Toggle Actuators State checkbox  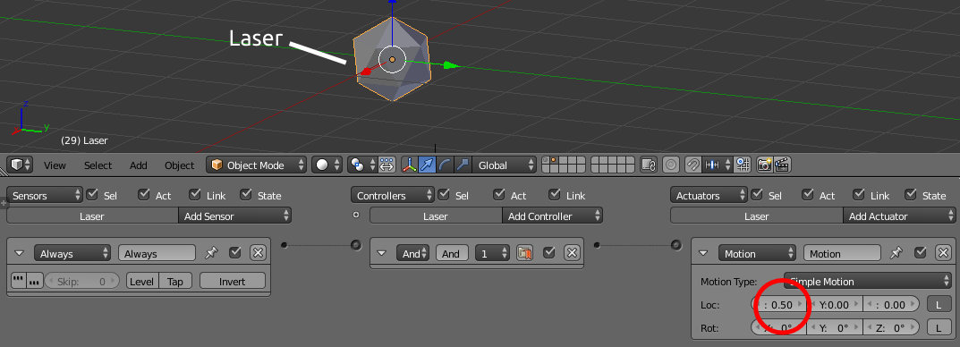click(911, 195)
